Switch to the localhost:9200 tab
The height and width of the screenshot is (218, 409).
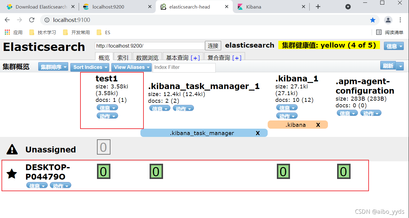click(117, 7)
